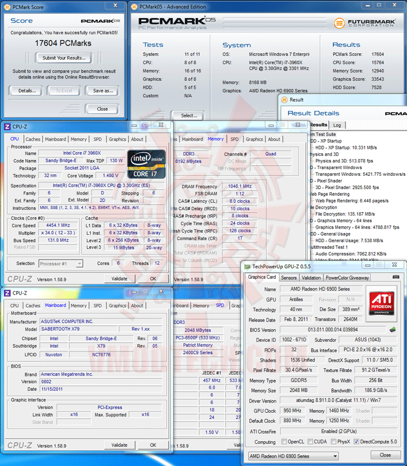The width and height of the screenshot is (407, 466).
Task: Select the Mainboard tab in CPU-Z motherboard window
Action: pyautogui.click(x=55, y=305)
